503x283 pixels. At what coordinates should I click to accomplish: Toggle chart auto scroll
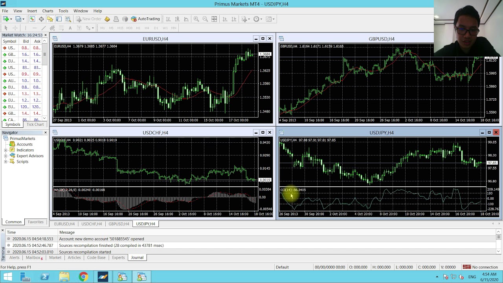tap(225, 19)
